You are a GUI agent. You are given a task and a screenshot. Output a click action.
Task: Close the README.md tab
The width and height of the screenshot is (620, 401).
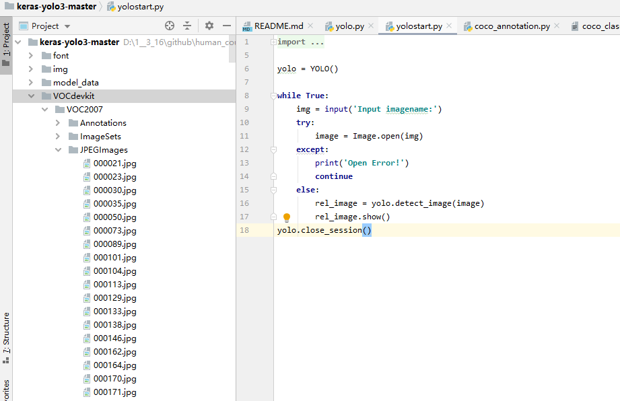(x=310, y=26)
